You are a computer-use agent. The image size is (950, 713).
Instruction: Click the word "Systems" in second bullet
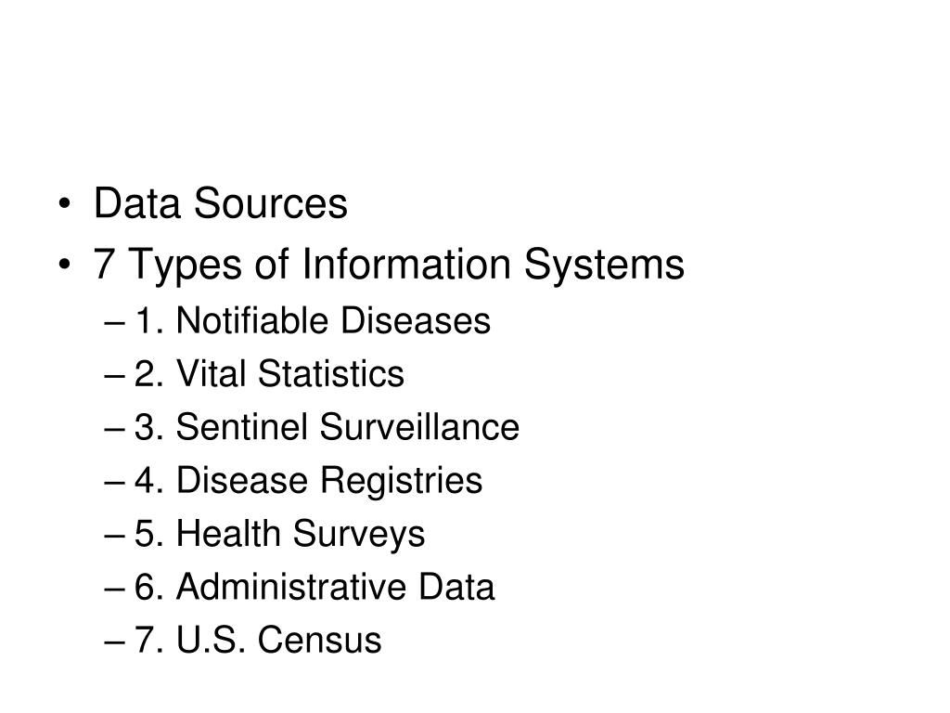pos(604,265)
